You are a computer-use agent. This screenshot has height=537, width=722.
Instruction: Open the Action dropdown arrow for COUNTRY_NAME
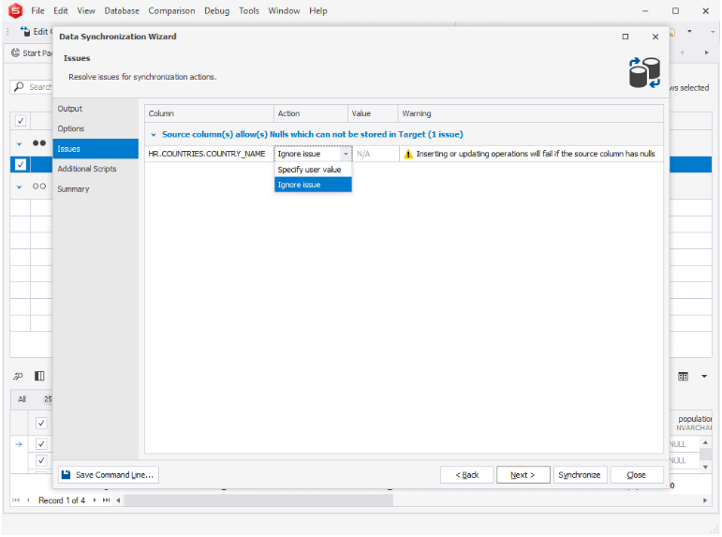(x=346, y=154)
